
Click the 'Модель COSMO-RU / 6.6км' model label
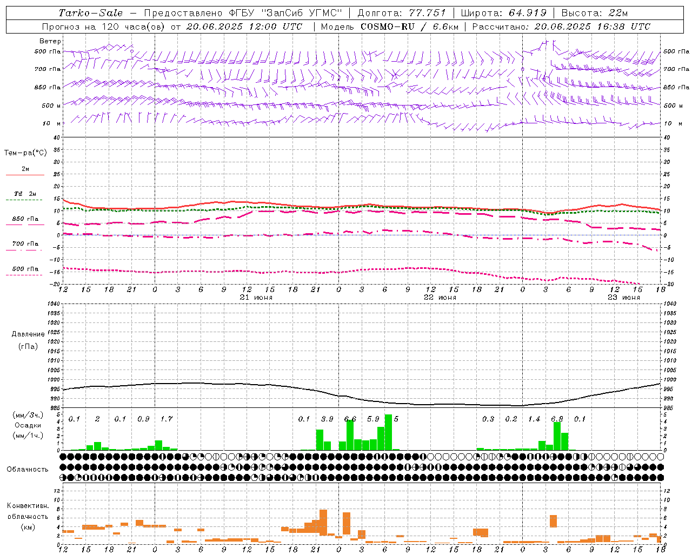(x=390, y=27)
